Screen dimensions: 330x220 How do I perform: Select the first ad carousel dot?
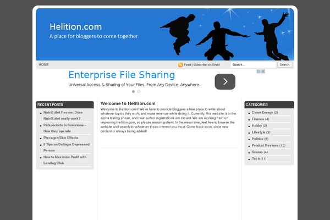click(133, 92)
